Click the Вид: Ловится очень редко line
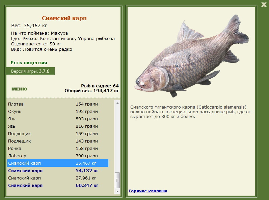Viewport: 269px width, 200px height. tap(42, 49)
